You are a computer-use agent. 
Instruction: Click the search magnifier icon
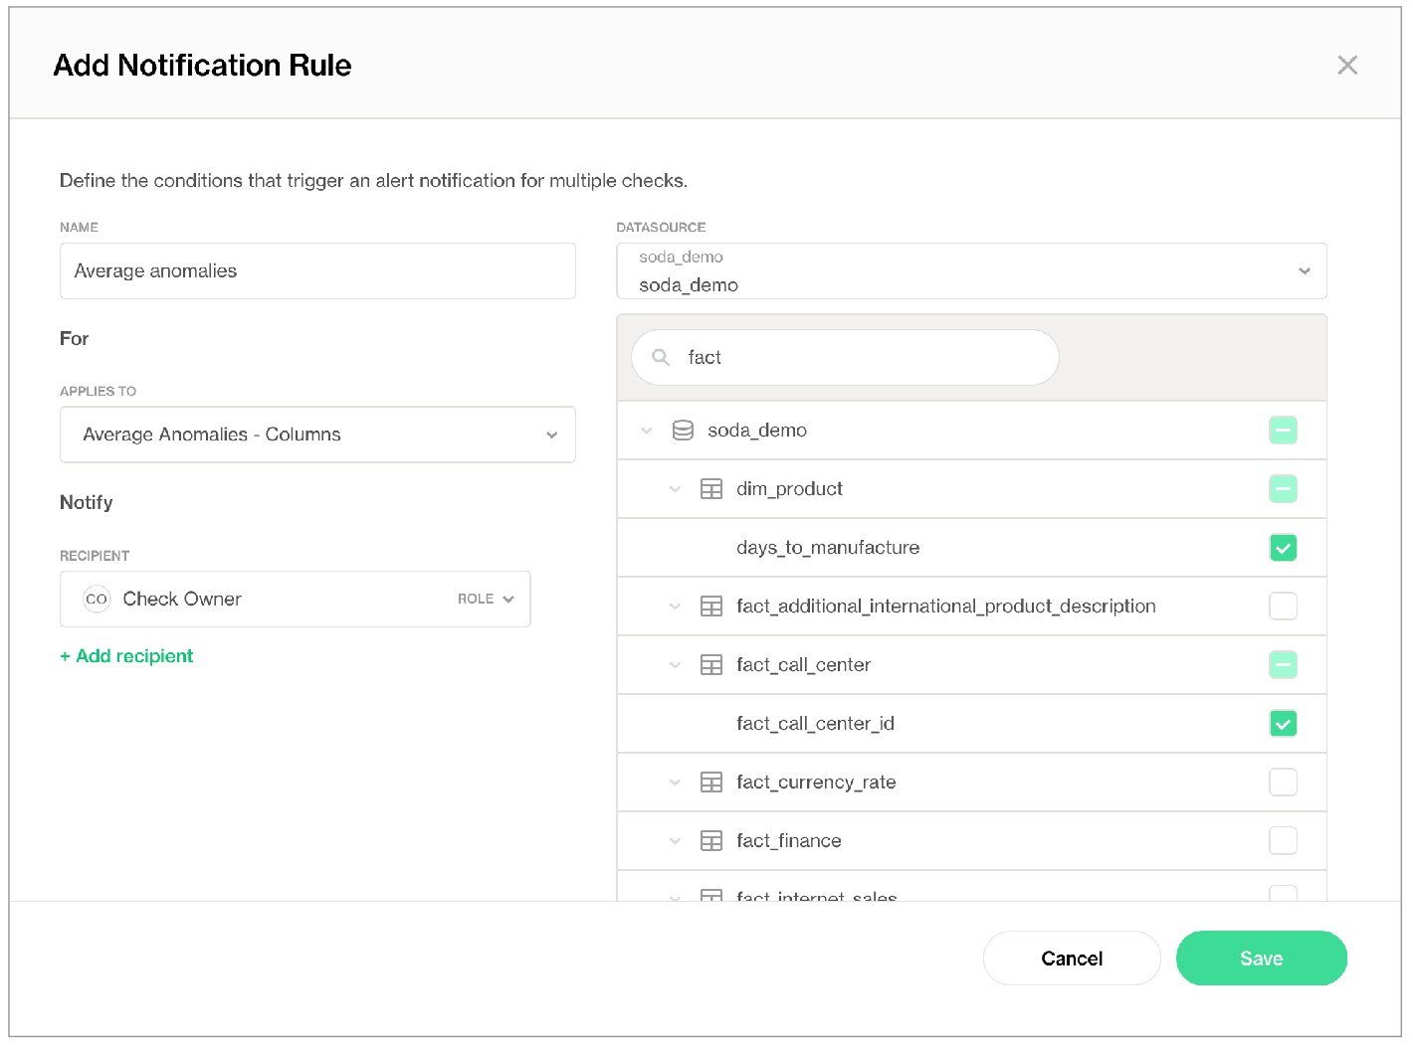coord(660,357)
